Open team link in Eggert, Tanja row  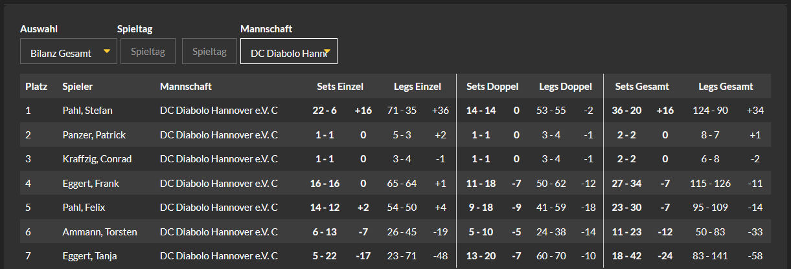(x=219, y=256)
